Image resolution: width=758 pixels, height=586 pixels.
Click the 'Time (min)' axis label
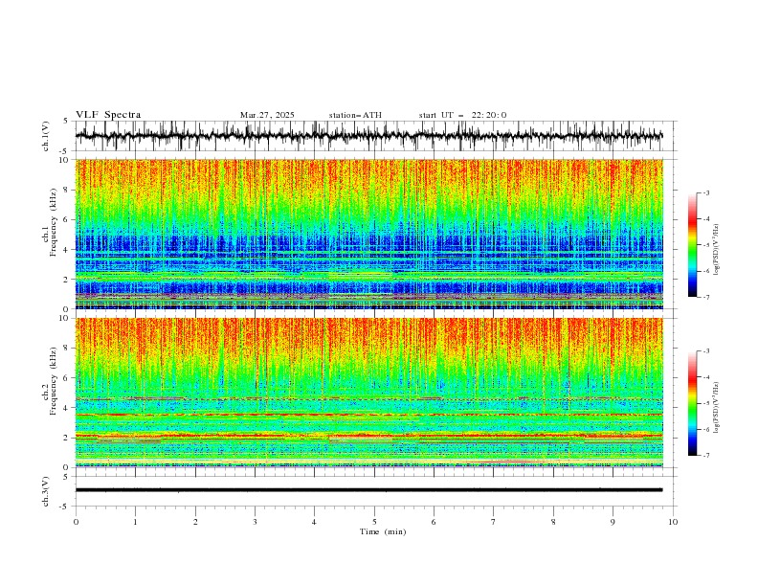click(x=383, y=531)
